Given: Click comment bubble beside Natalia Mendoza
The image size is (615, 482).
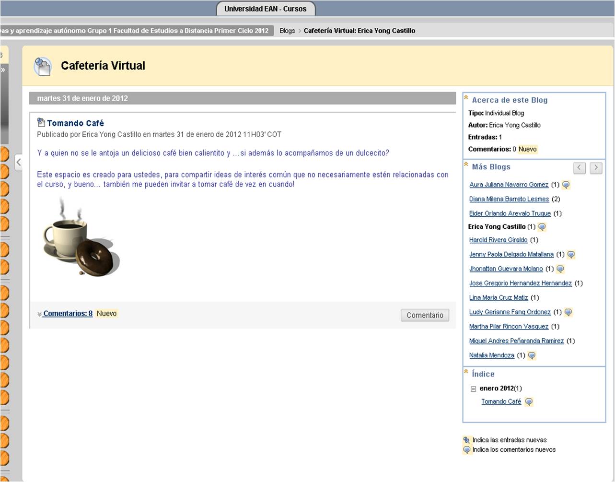Looking at the screenshot, I should (532, 355).
